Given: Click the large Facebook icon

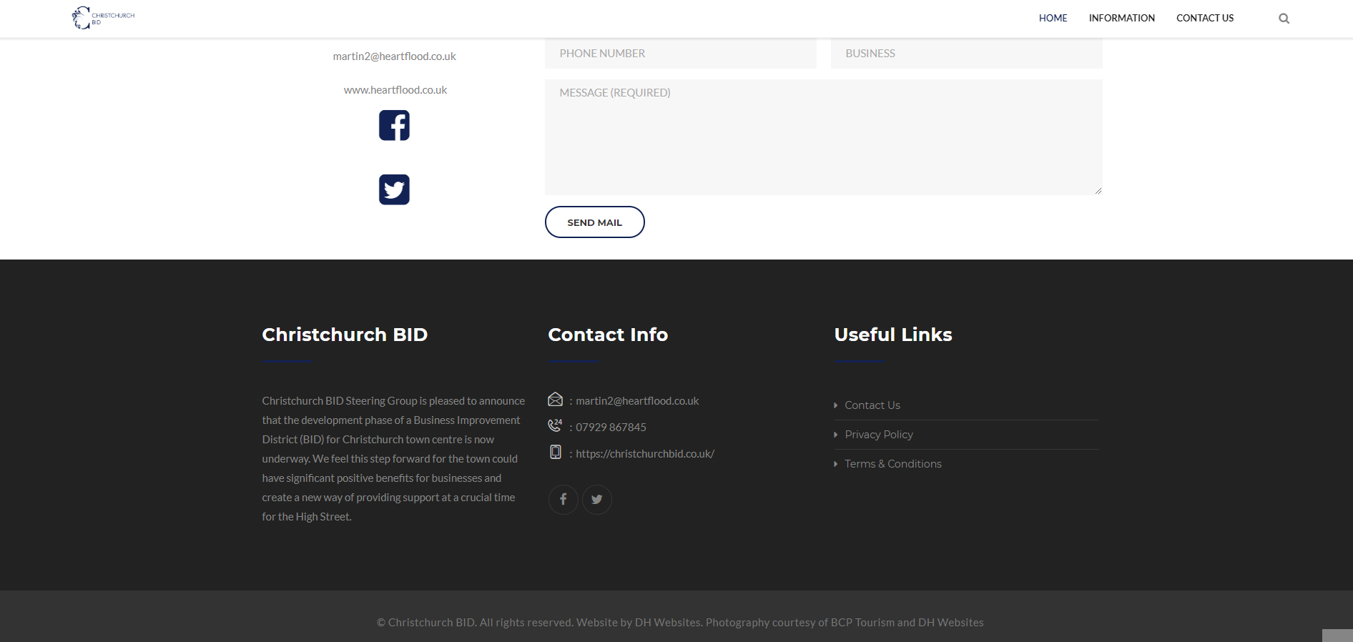Looking at the screenshot, I should pos(394,125).
